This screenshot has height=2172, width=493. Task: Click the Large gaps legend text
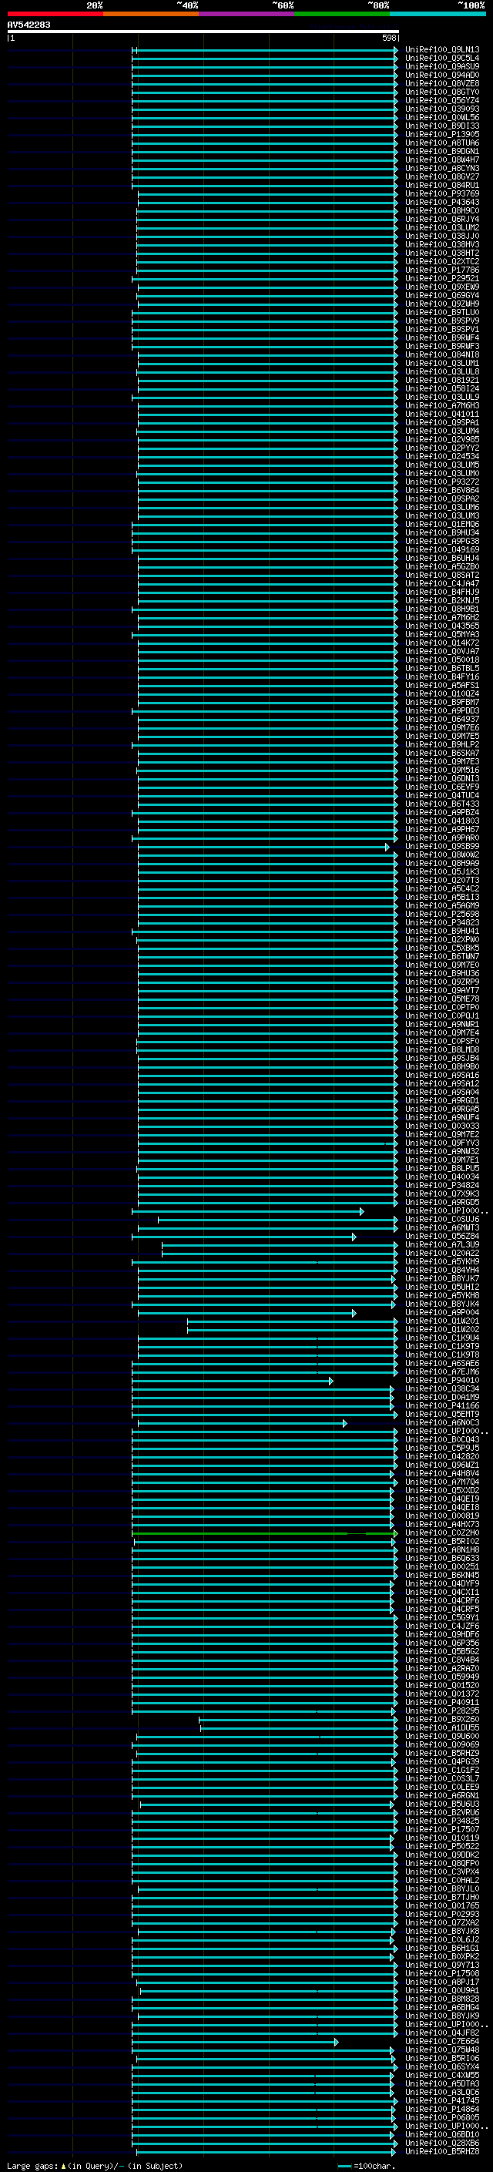click(x=95, y=2165)
